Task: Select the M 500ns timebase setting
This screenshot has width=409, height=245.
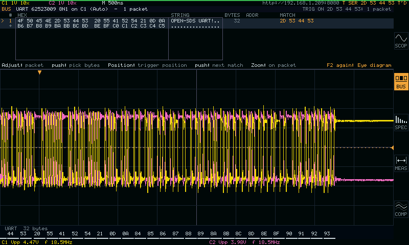Action: tap(112, 3)
